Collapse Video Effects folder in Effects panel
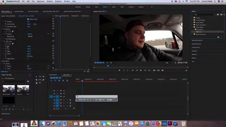The image size is (226, 127). (x=192, y=27)
